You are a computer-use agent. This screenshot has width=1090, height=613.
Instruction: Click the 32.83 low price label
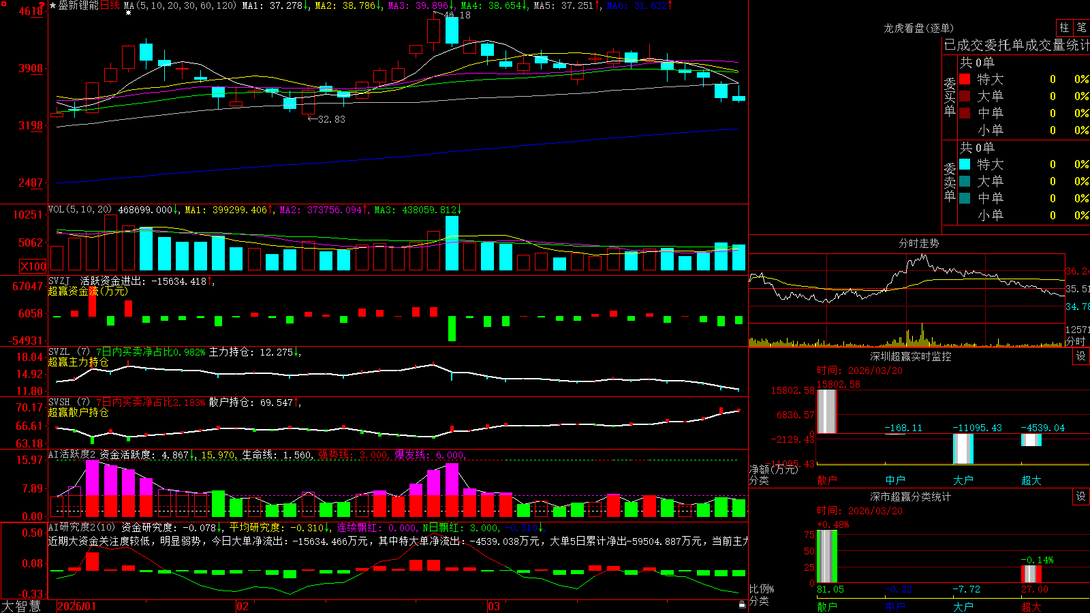(x=331, y=119)
